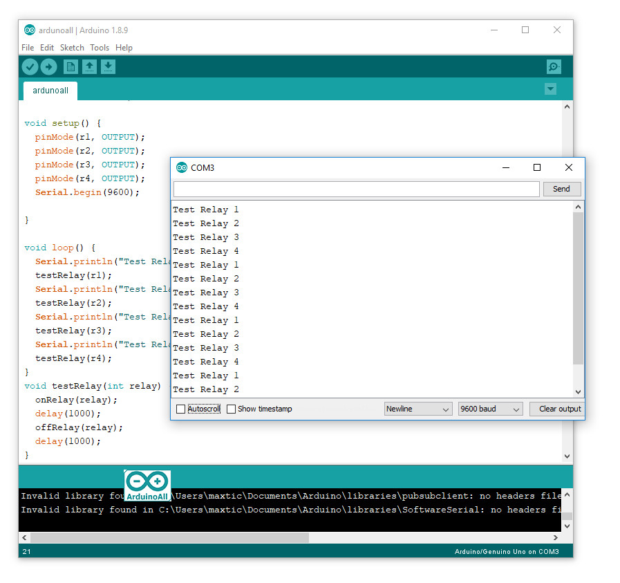
Task: Click the serial monitor vertical scrollbar thumb
Action: tap(578, 288)
